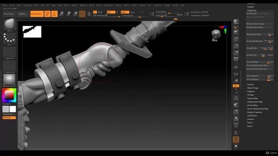Toggle the Live Boolean button
Image resolution: width=278 pixels, height=156 pixels.
[x=37, y=14]
